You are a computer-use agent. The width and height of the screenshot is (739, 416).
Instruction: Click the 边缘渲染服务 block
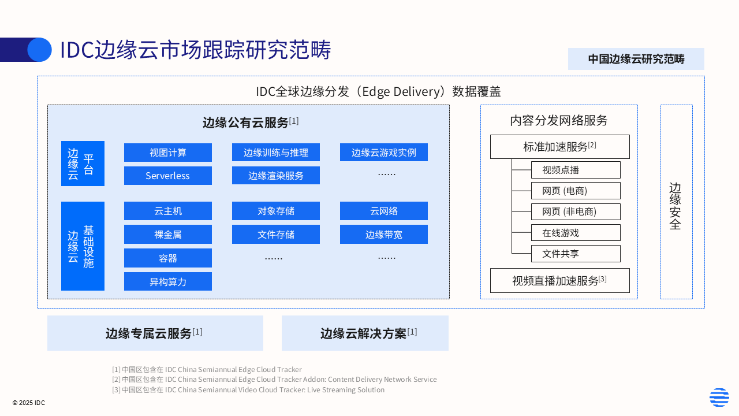coord(276,176)
